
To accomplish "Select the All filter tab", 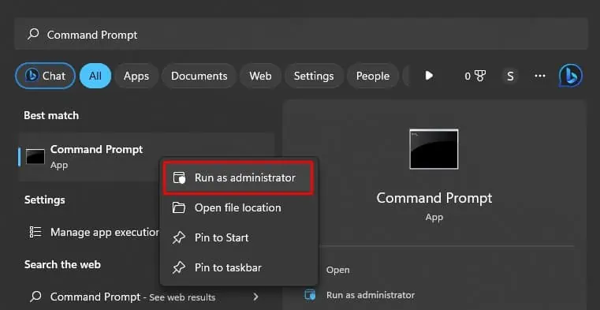I will coord(95,76).
